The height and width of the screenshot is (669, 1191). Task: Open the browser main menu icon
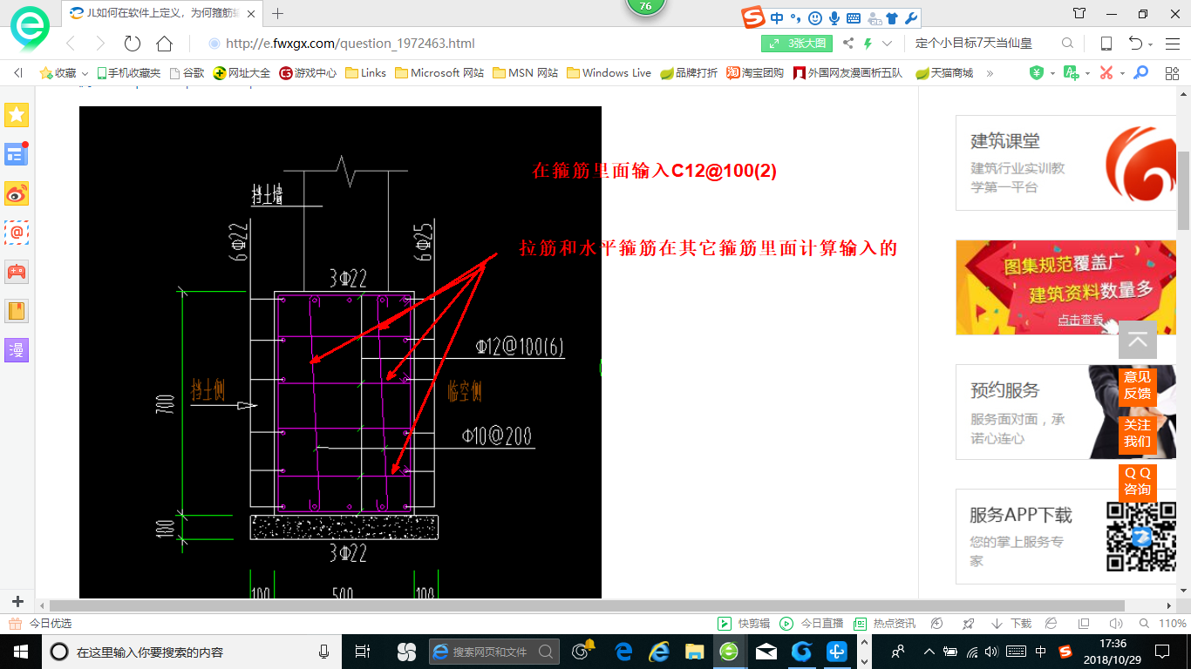click(1173, 44)
